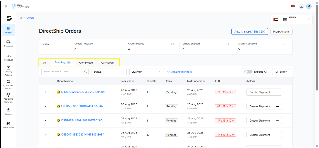Click the ESD column header

point(218,81)
